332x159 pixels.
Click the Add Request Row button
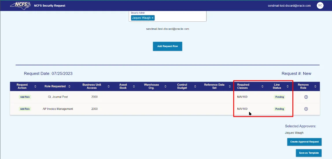pos(167,46)
